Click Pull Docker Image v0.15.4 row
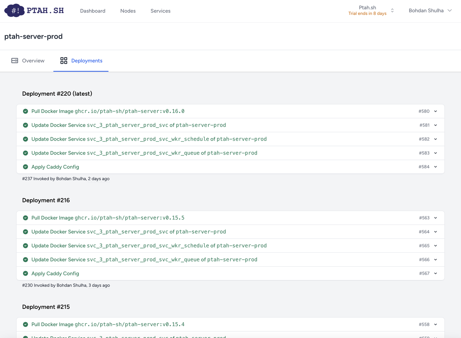The height and width of the screenshot is (338, 461). click(x=230, y=324)
